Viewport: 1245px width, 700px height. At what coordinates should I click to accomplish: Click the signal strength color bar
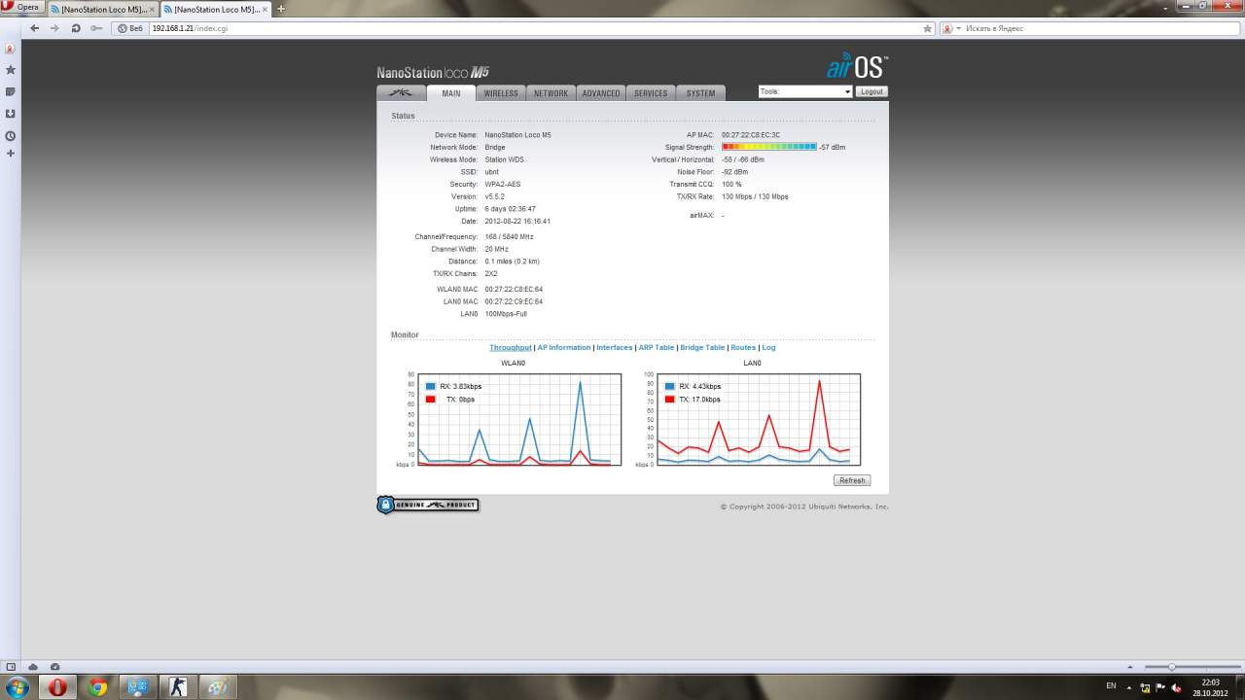(768, 147)
